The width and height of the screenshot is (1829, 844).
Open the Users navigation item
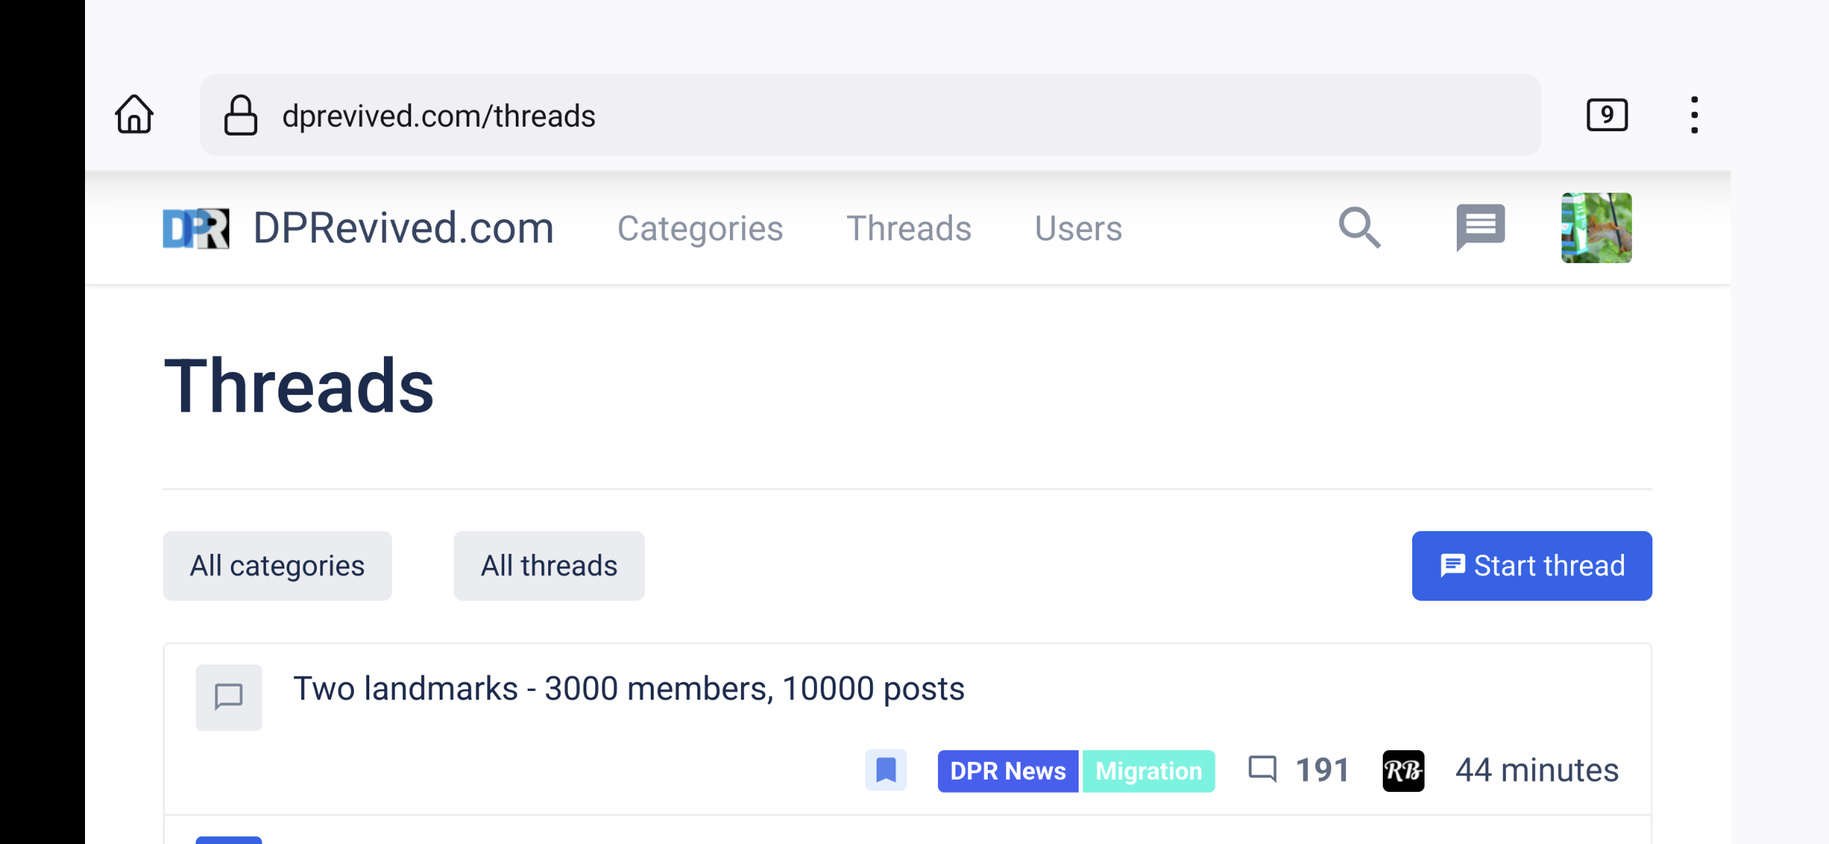[x=1078, y=229]
